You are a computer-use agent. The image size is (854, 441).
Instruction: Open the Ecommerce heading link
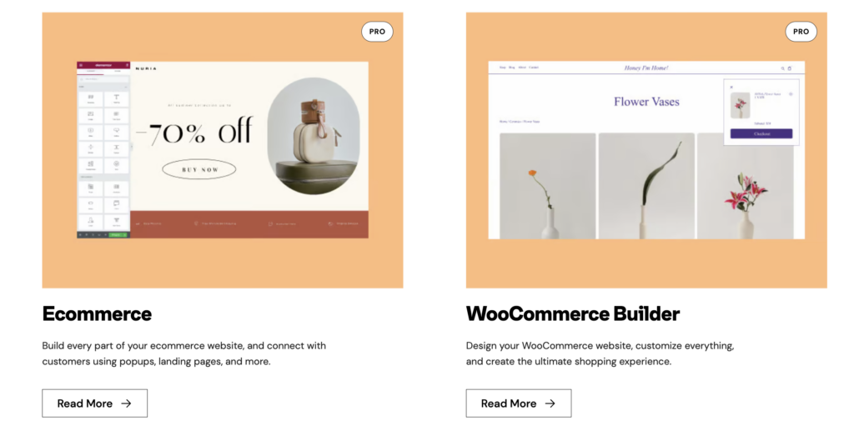tap(97, 314)
